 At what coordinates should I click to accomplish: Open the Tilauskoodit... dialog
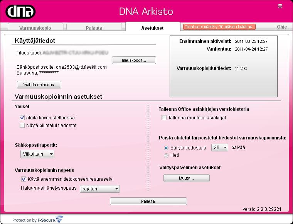(134, 60)
